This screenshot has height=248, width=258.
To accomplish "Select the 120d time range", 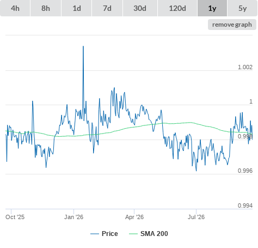I will point(177,8).
